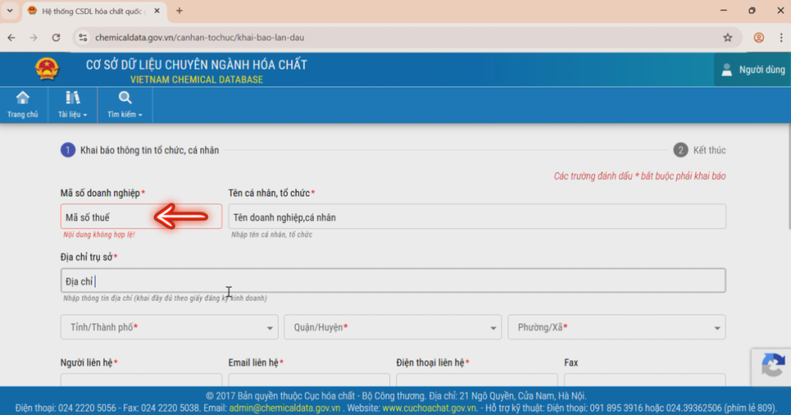Focus the Tên cá nhân, tổ chức field

point(477,216)
